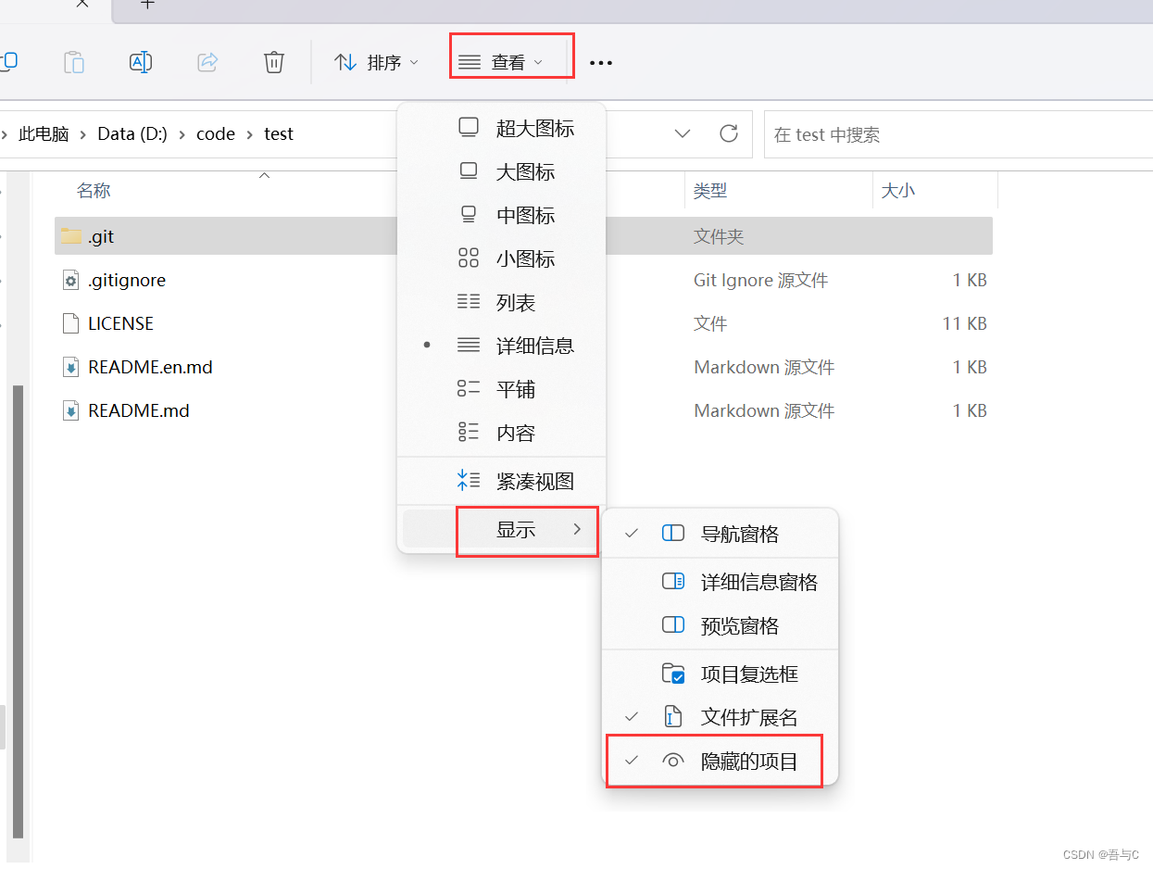The width and height of the screenshot is (1153, 869).
Task: Sort by 类型 column header
Action: 710,191
